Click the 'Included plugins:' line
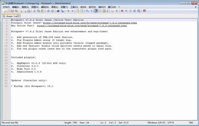Image resolution: width=199 pixels, height=126 pixels. 23,57
